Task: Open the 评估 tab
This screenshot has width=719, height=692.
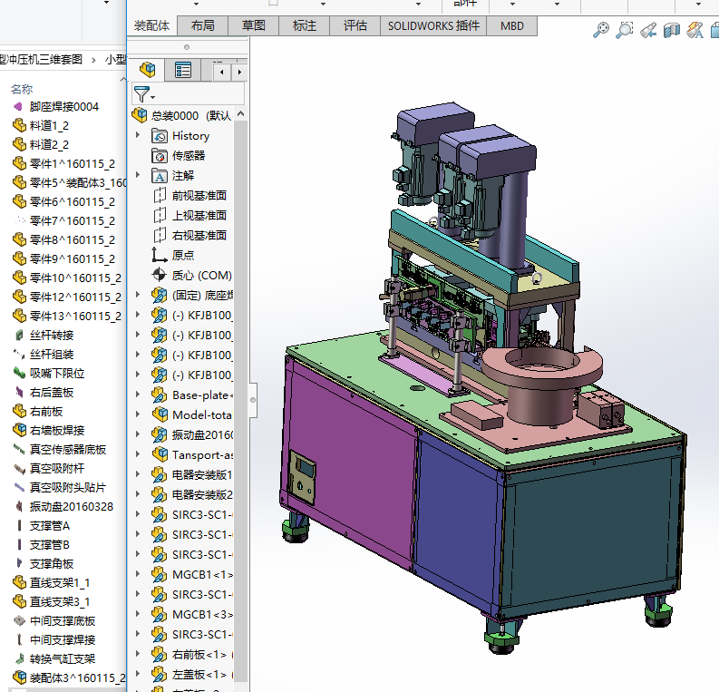Action: click(355, 25)
